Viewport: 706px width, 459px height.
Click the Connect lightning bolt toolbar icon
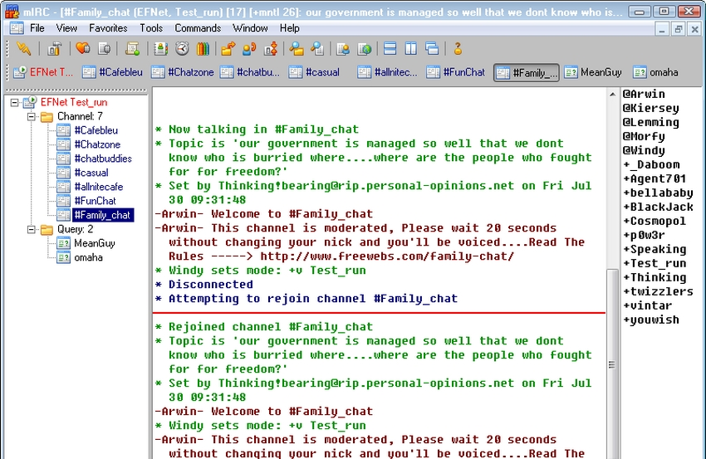[23, 49]
